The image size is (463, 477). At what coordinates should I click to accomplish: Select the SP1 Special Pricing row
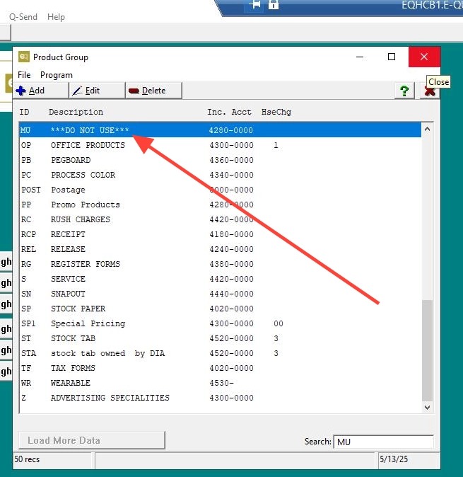221,323
